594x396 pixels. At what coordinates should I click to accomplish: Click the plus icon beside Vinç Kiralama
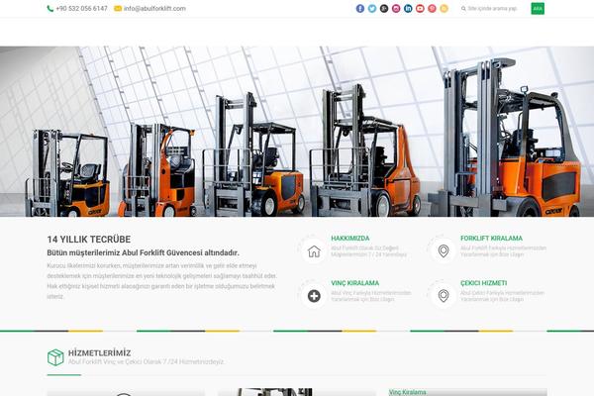pos(314,296)
